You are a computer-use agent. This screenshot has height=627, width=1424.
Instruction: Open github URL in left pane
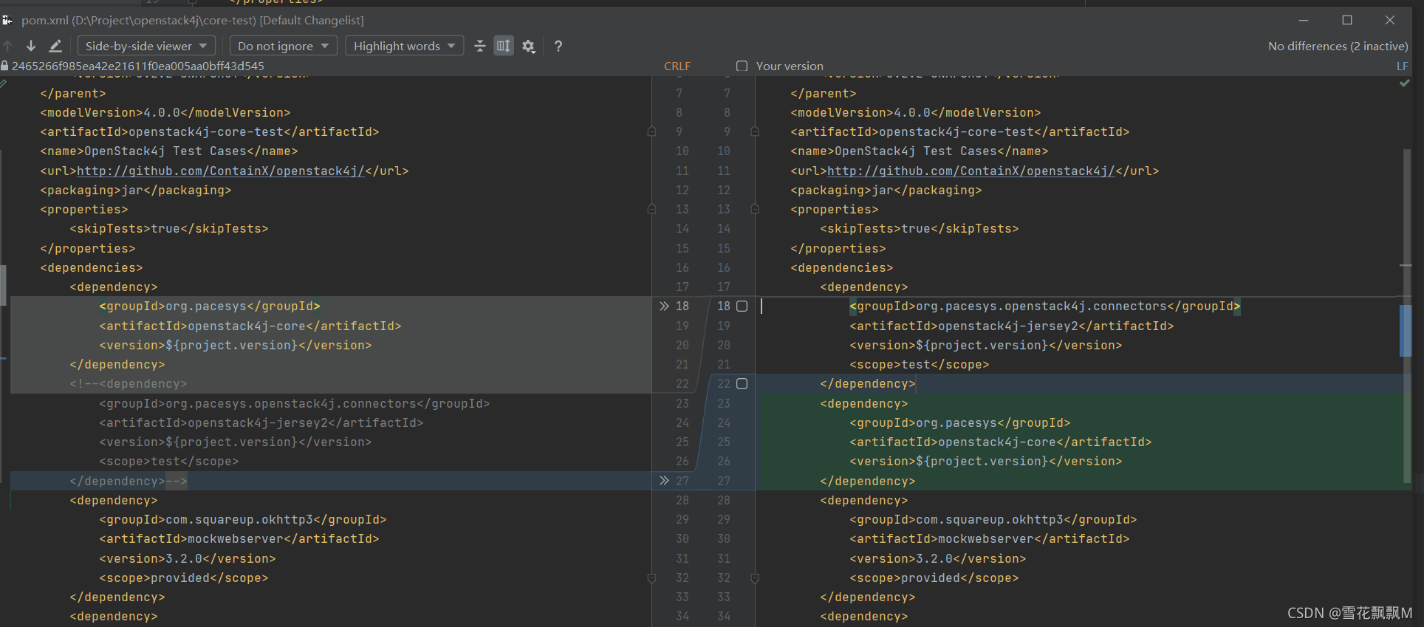[x=221, y=171]
